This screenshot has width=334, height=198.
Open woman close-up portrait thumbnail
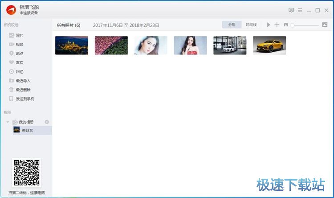[x=151, y=45]
